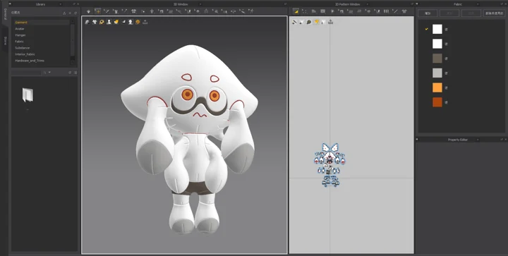Click the export icon in 2D viewport icon row

click(x=330, y=22)
